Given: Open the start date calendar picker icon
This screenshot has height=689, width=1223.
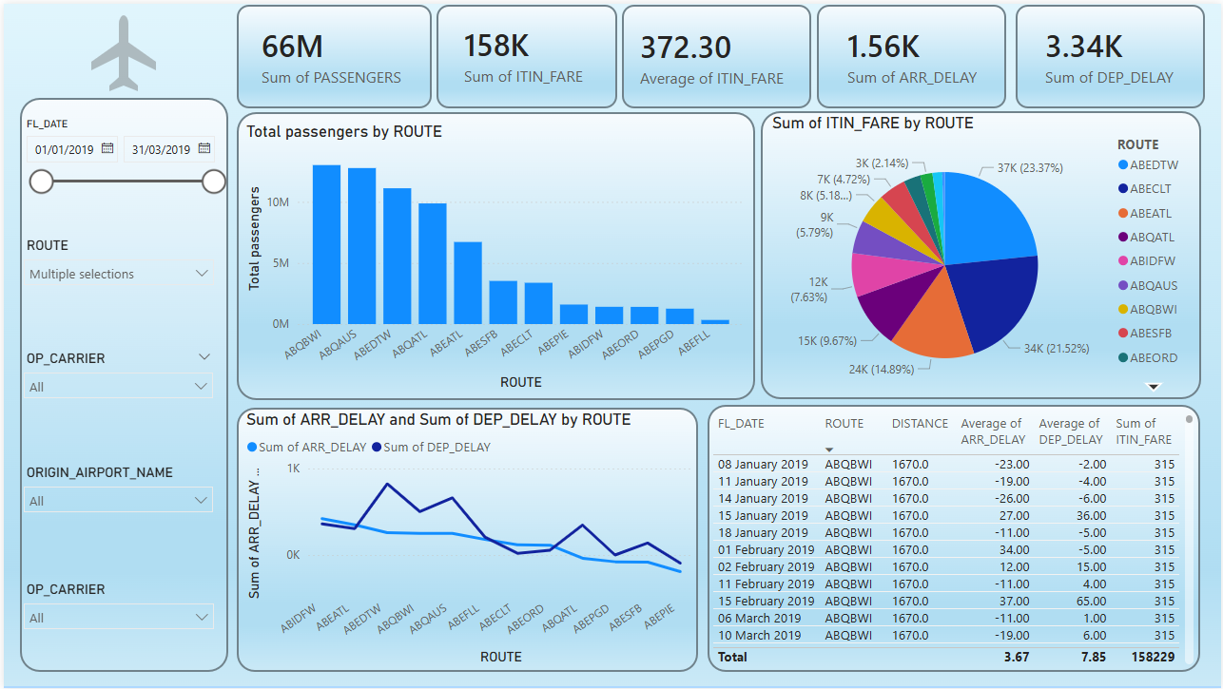Looking at the screenshot, I should coord(107,149).
